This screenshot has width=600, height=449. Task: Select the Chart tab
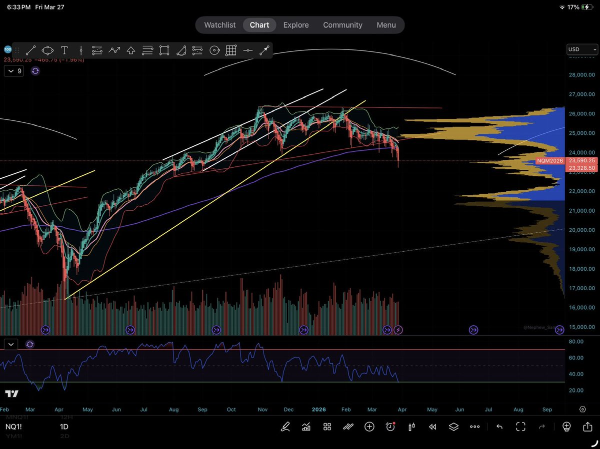(x=259, y=25)
